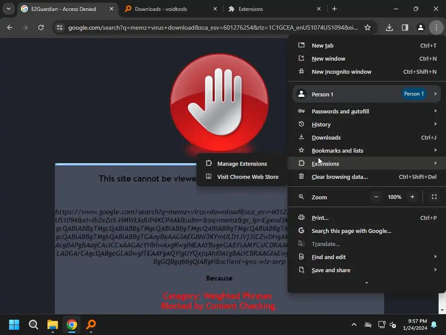
Task: Bookmark this page with the star icon
Action: pyautogui.click(x=368, y=27)
